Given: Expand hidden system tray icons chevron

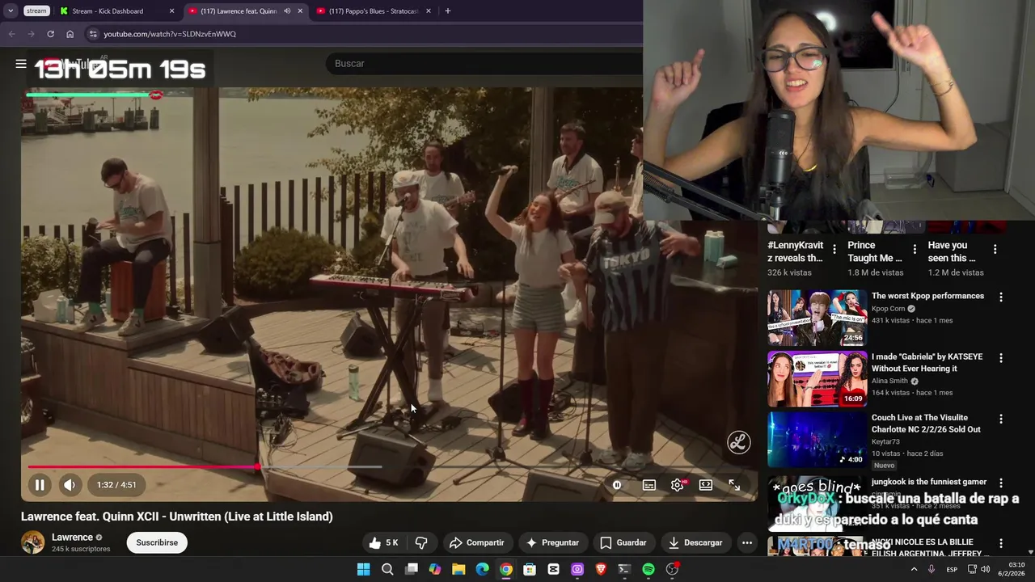Looking at the screenshot, I should click(x=914, y=570).
